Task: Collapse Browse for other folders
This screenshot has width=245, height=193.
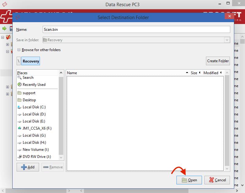Action: (x=19, y=50)
